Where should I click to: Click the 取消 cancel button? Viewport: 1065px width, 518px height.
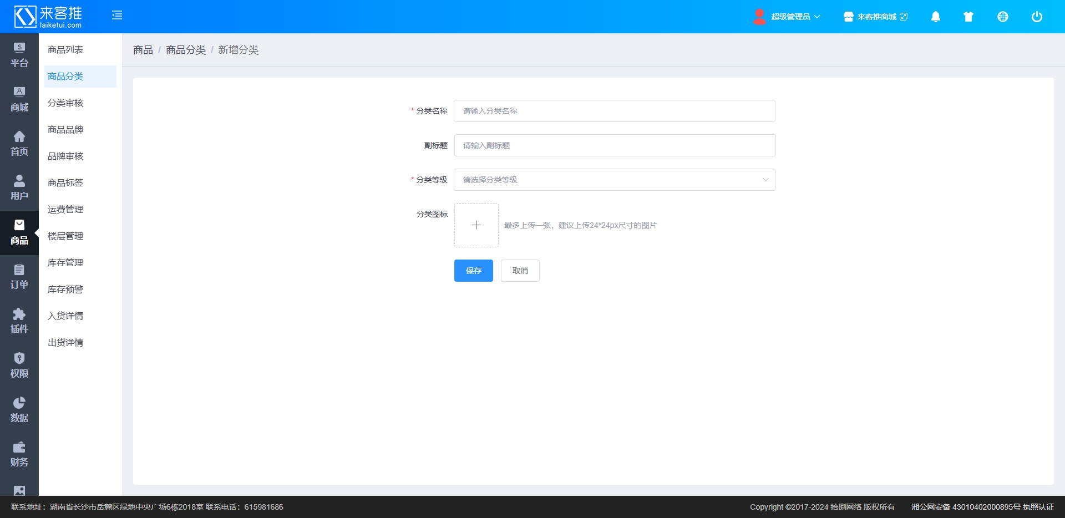click(520, 271)
